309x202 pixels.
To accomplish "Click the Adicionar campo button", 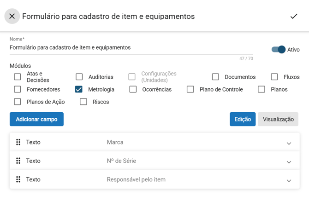I will [36, 119].
